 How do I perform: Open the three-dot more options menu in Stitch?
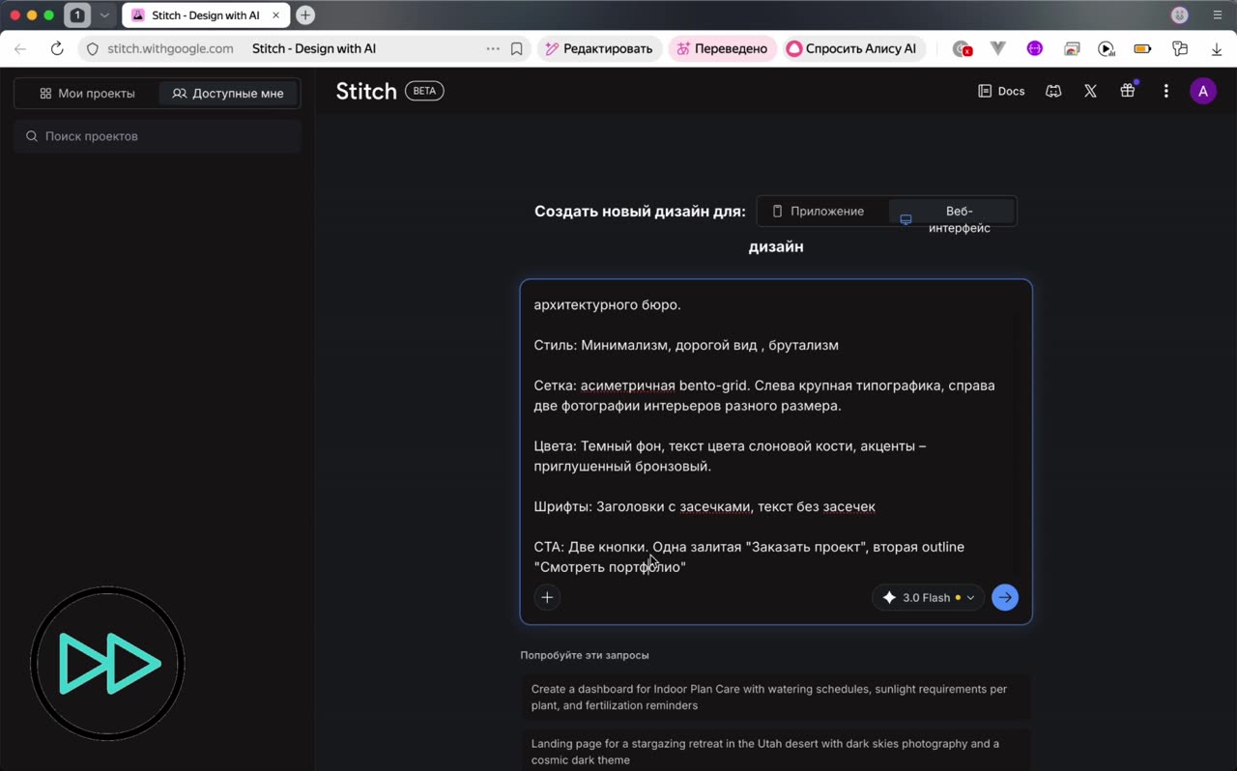[x=1165, y=91]
